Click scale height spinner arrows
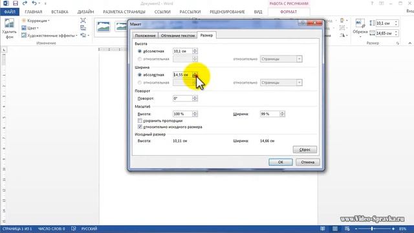 195,114
